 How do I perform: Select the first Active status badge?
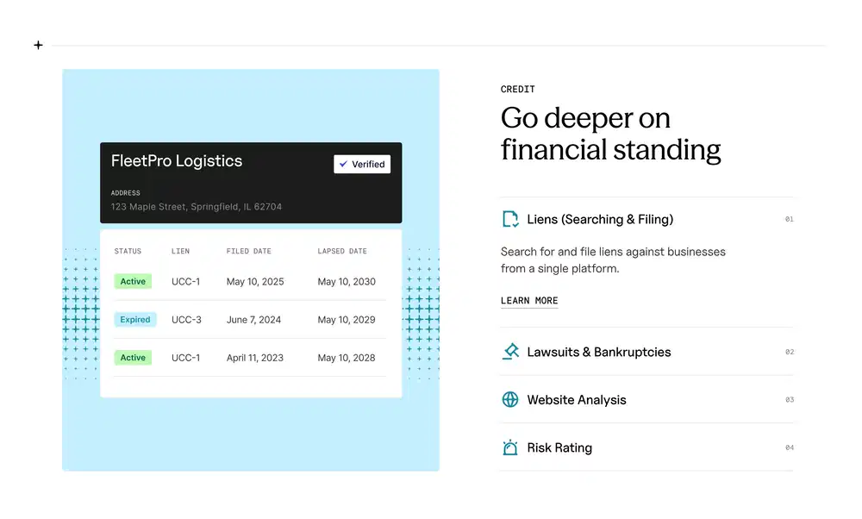point(133,282)
